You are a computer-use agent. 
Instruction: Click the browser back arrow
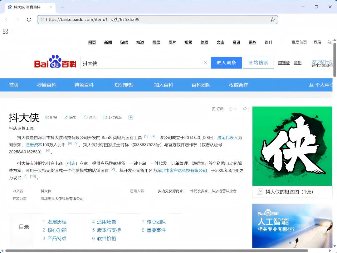pos(6,20)
